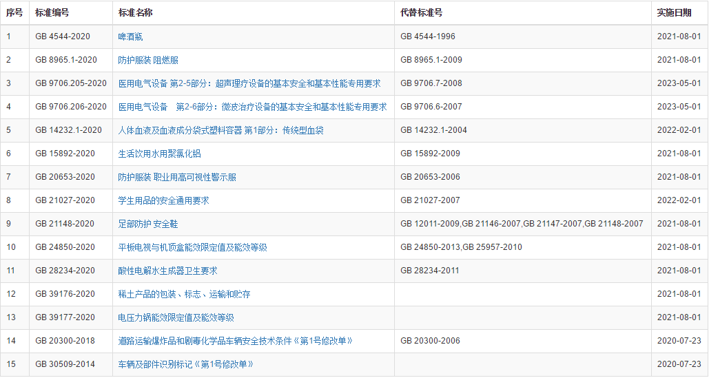This screenshot has width=709, height=378.
Task: Click the 标准名称 column header
Action: (135, 13)
